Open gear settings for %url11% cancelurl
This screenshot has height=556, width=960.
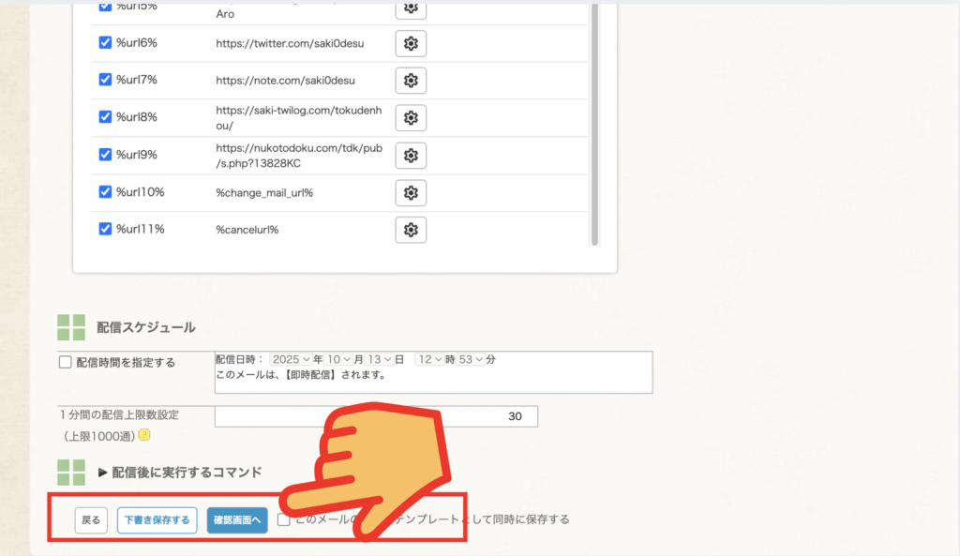[x=411, y=230]
